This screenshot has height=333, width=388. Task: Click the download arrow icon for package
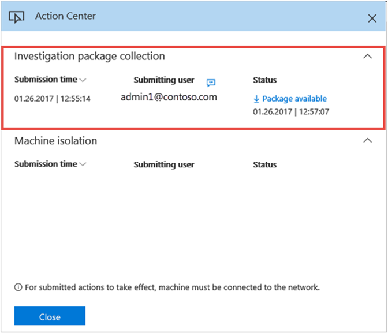256,99
